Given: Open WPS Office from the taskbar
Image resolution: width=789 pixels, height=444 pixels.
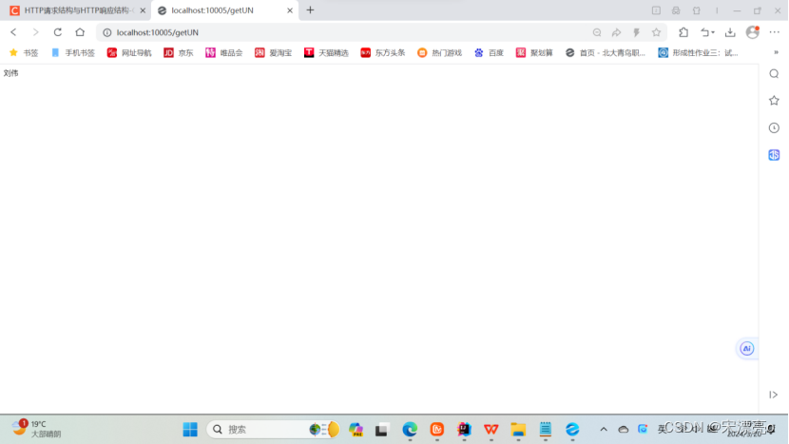Looking at the screenshot, I should (491, 429).
